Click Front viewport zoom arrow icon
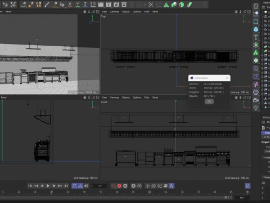This screenshot has height=203, width=270. (x=240, y=98)
